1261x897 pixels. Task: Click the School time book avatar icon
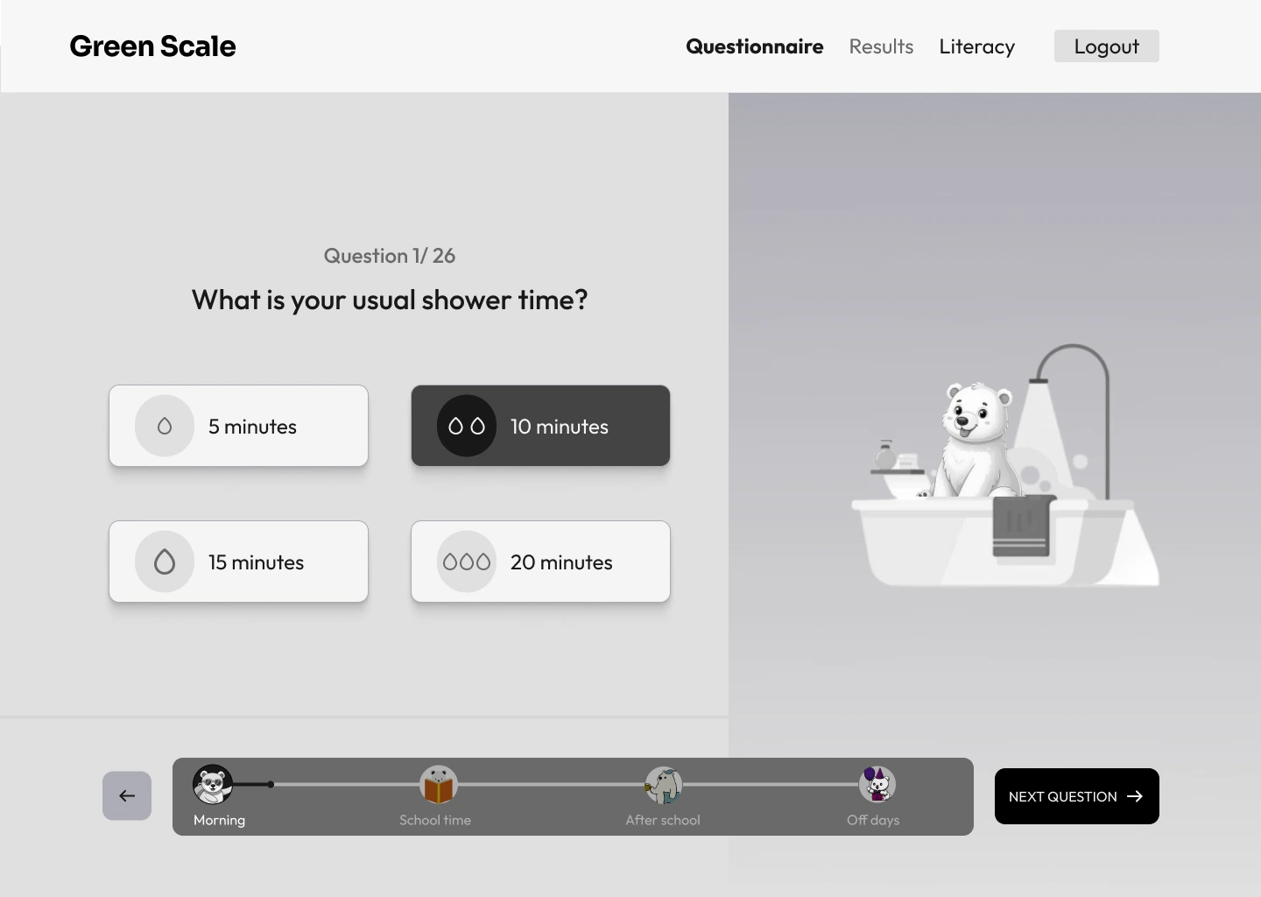click(x=438, y=785)
